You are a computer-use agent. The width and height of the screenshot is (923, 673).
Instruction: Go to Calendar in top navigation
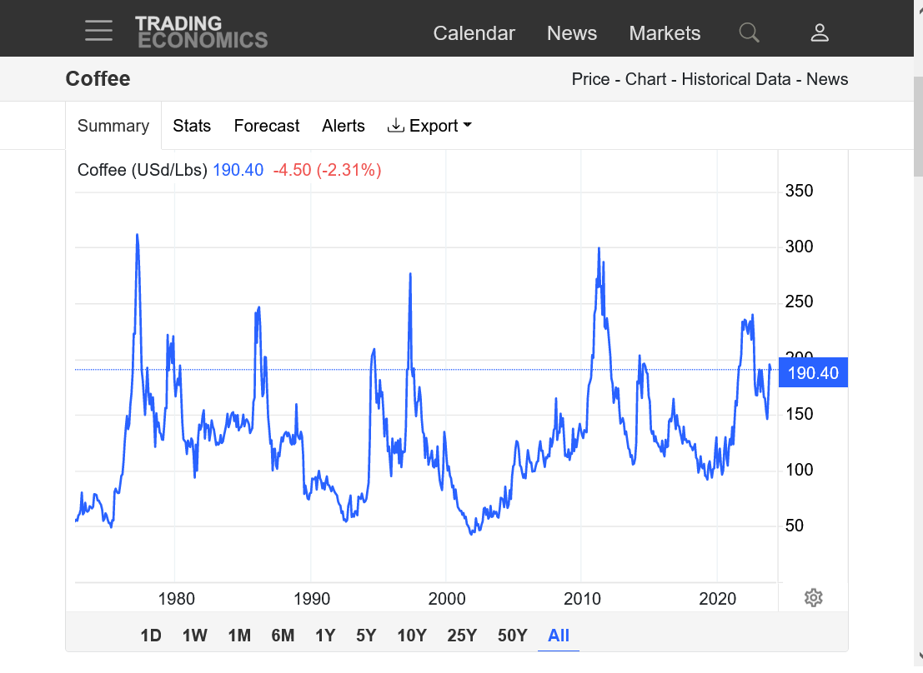pyautogui.click(x=474, y=33)
